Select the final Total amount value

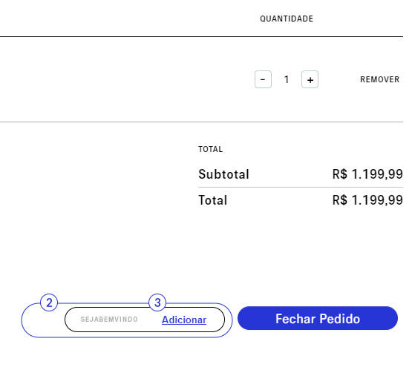(x=367, y=200)
